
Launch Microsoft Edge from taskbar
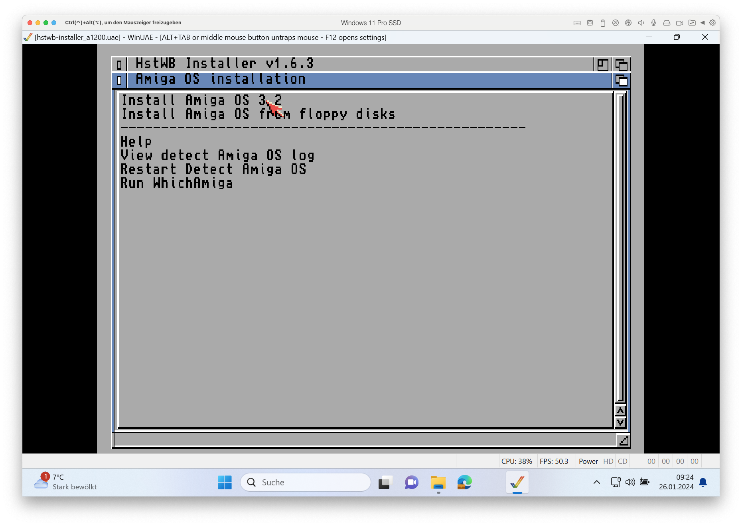464,483
